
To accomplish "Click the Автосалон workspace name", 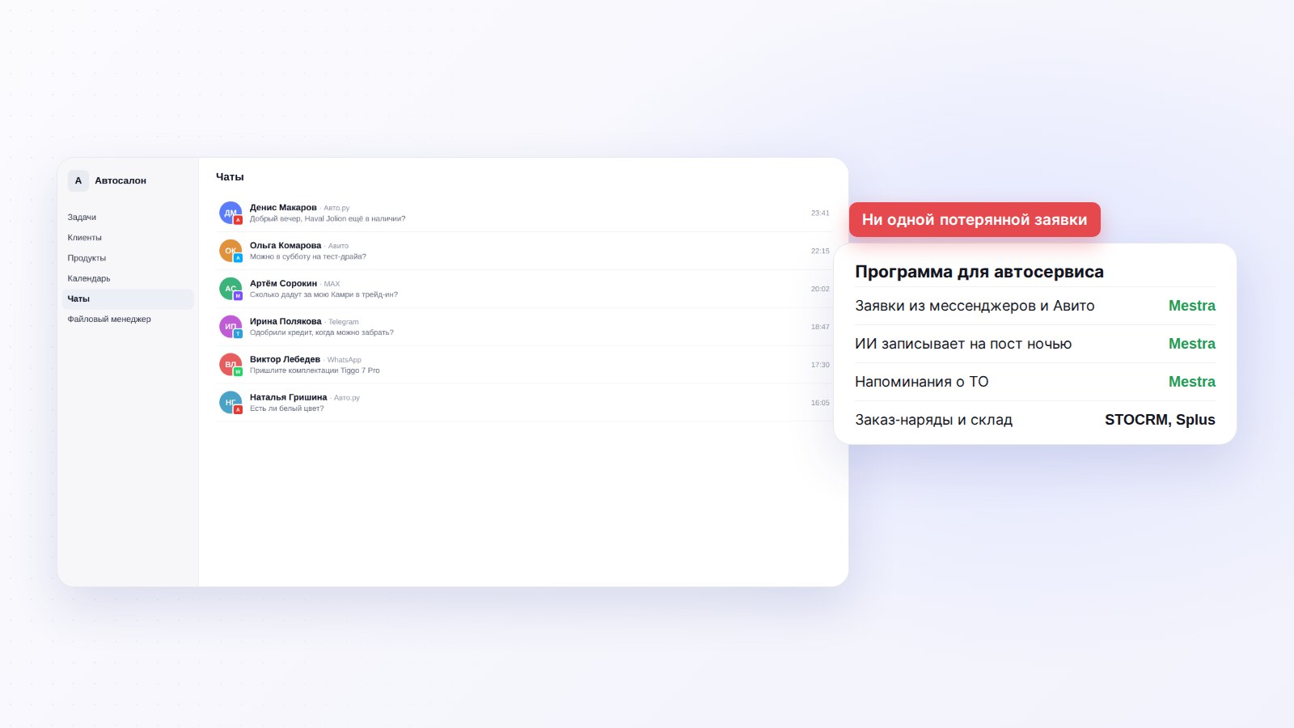I will pyautogui.click(x=121, y=180).
